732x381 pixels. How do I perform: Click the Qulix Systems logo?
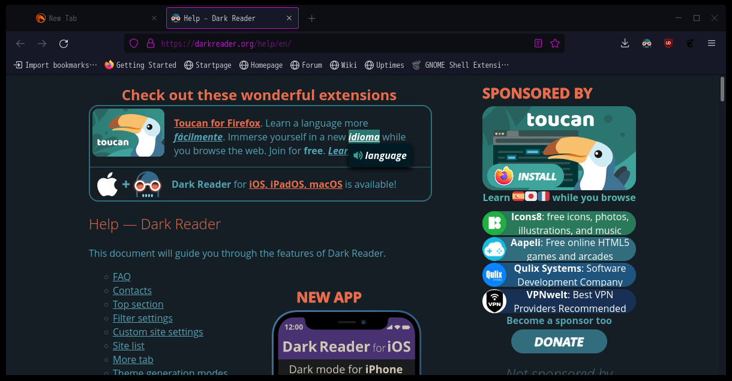coord(494,275)
